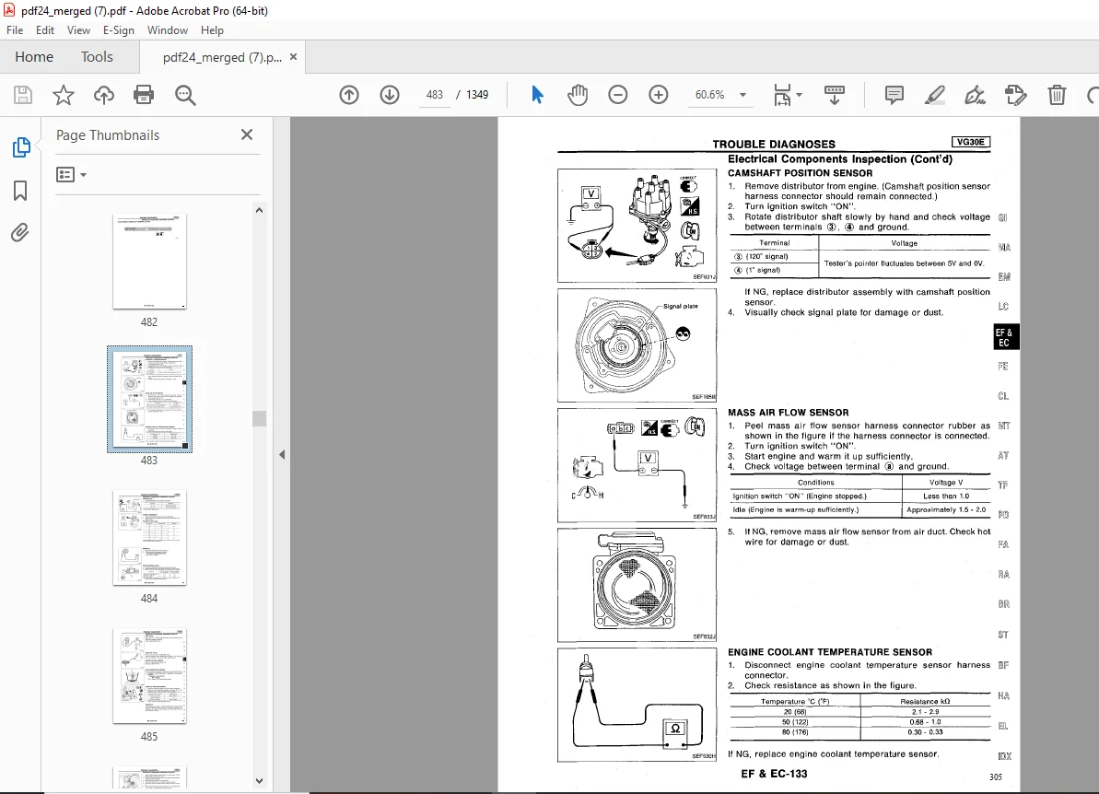
Task: Open the E-Sign menu
Action: point(119,30)
